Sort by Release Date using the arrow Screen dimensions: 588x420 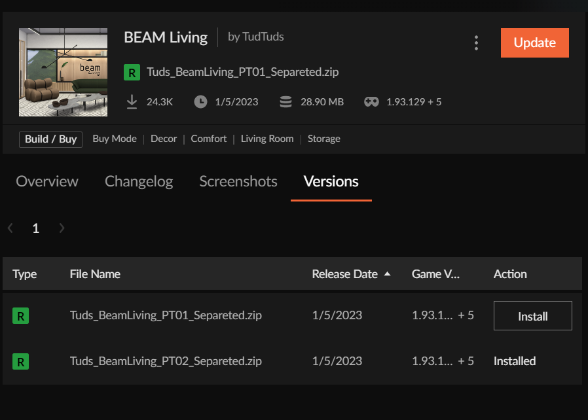point(387,274)
